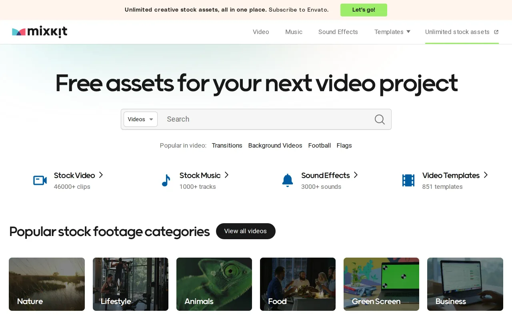Open the Background Videos popular link

pos(275,146)
